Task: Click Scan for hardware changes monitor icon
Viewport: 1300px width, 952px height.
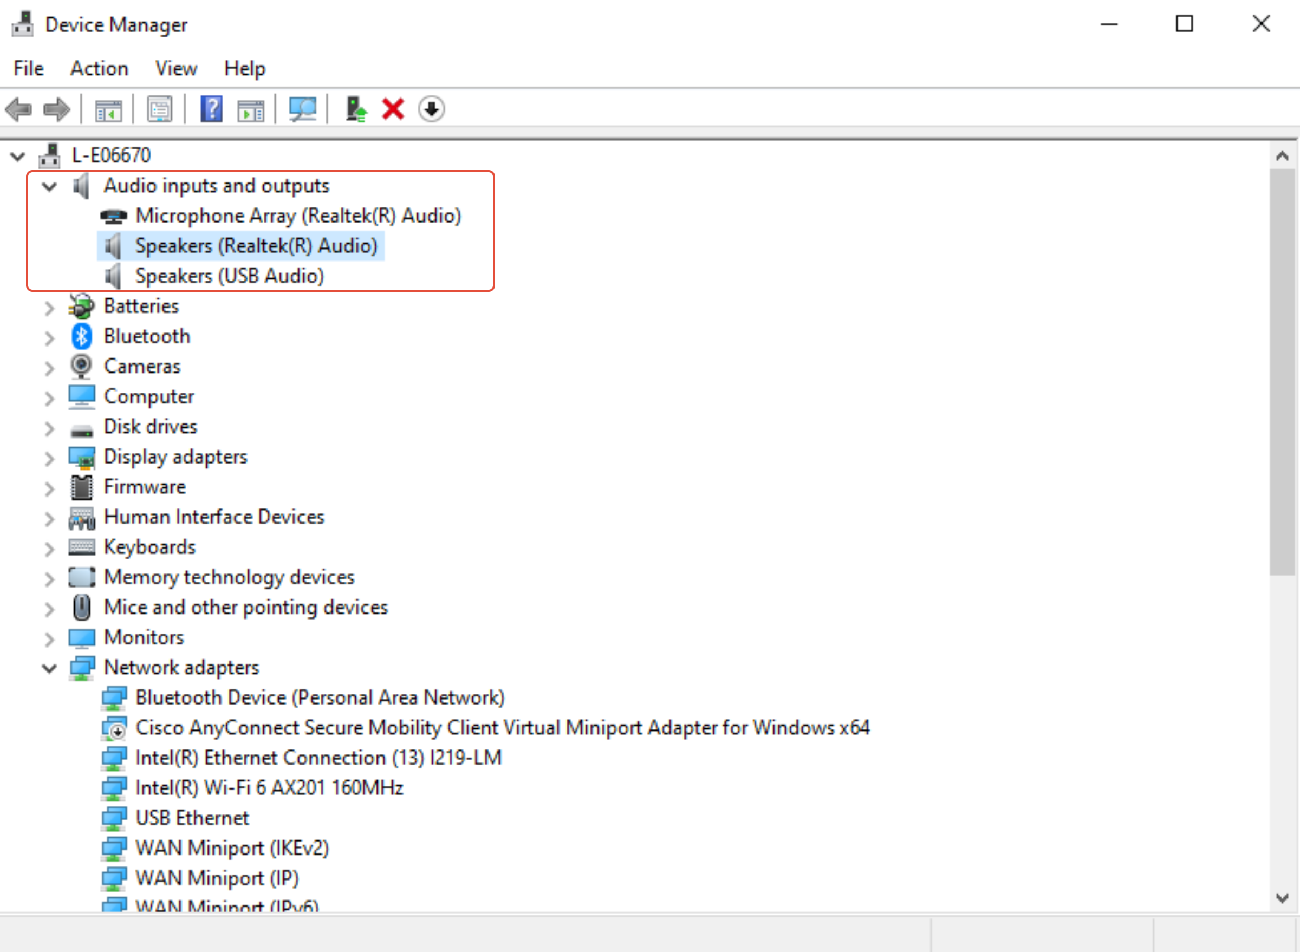Action: point(303,109)
